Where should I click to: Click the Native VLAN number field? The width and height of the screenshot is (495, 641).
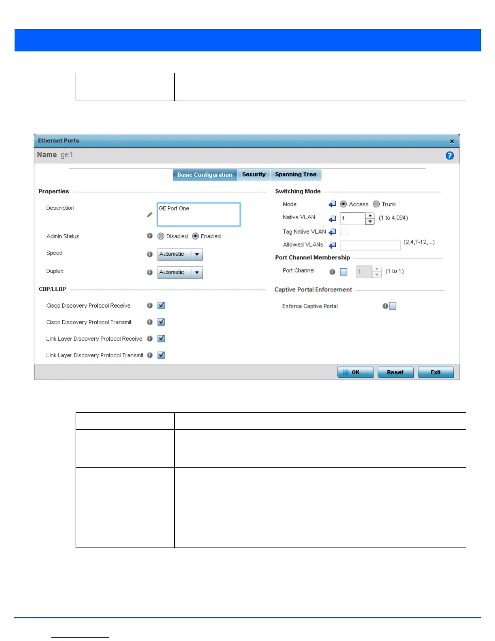353,219
